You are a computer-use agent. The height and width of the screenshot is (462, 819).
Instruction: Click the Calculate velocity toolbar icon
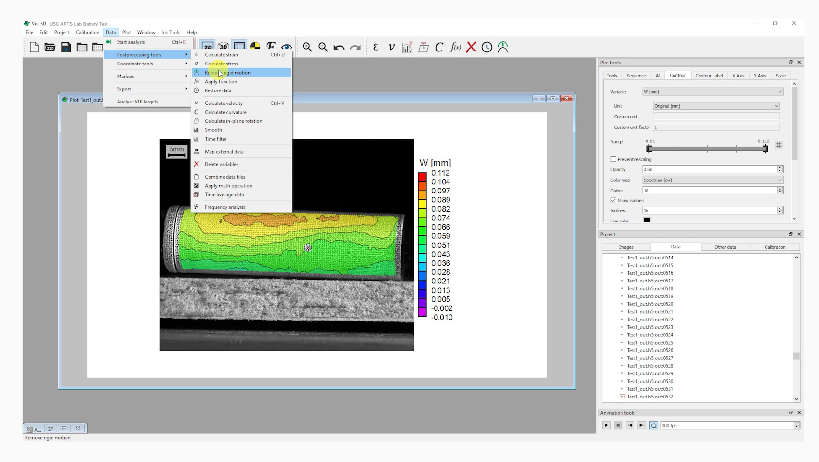[391, 47]
